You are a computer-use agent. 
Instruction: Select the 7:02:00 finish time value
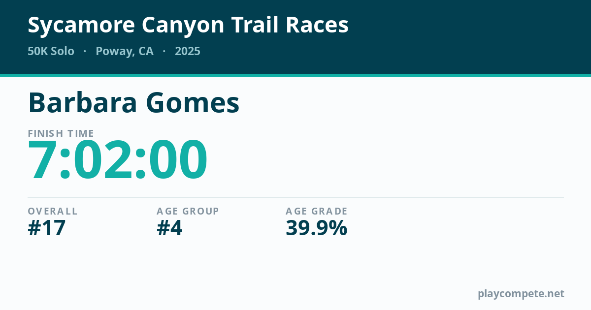pyautogui.click(x=118, y=160)
